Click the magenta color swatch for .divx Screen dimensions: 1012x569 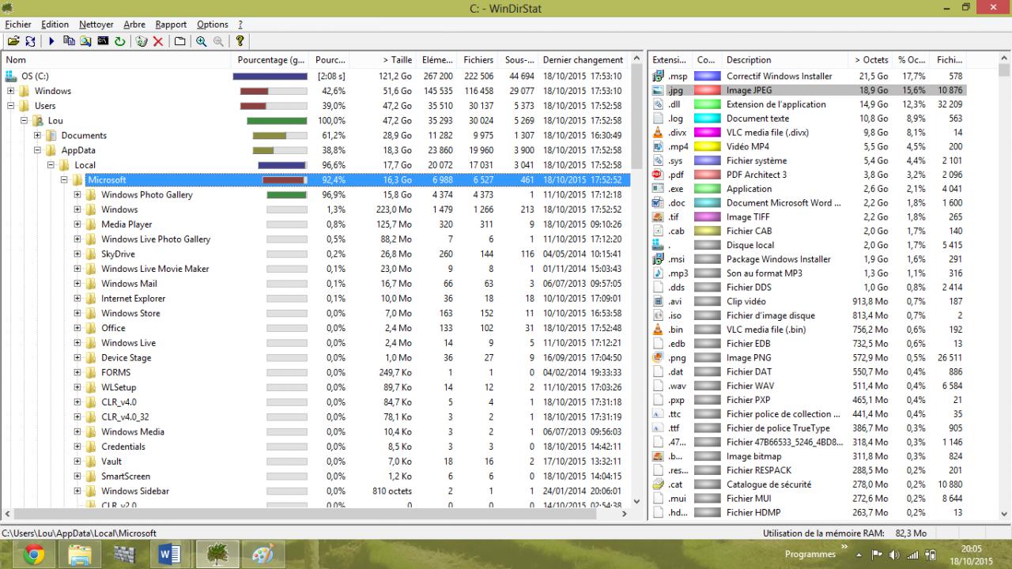tap(708, 133)
